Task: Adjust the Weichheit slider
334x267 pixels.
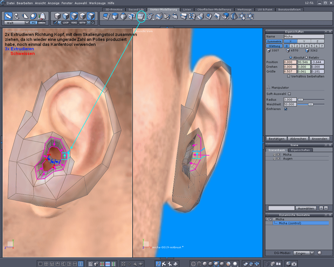Action: (311, 104)
